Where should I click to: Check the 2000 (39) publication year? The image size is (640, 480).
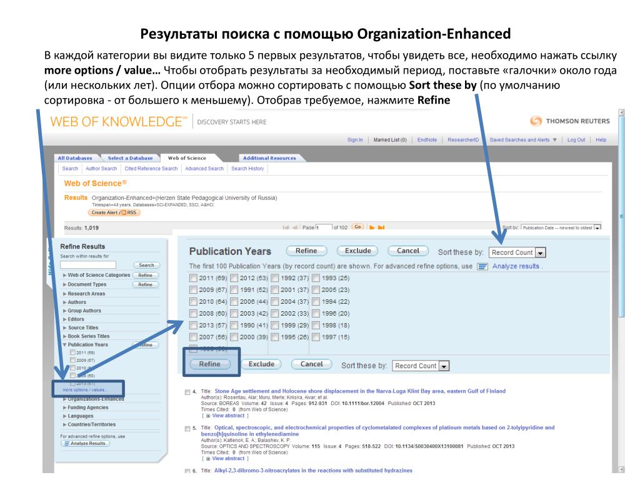pyautogui.click(x=234, y=337)
